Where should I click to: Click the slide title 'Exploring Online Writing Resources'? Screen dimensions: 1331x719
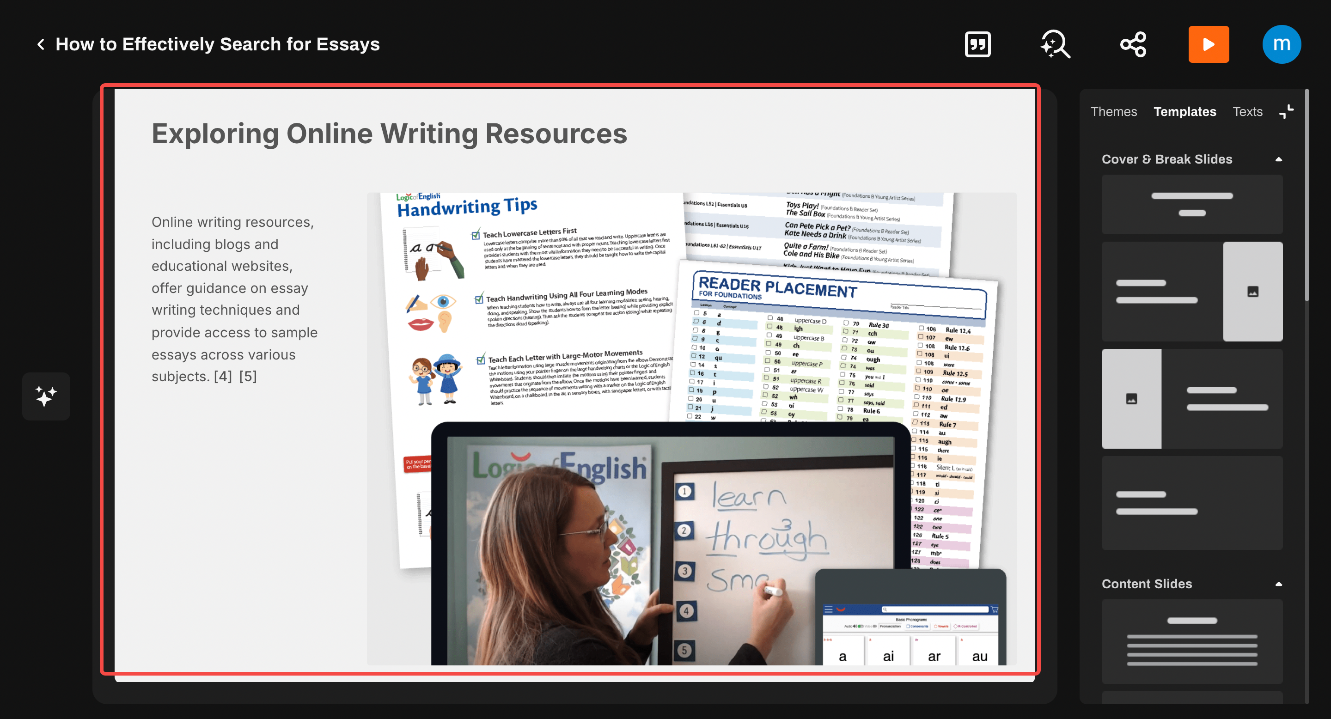pos(389,133)
